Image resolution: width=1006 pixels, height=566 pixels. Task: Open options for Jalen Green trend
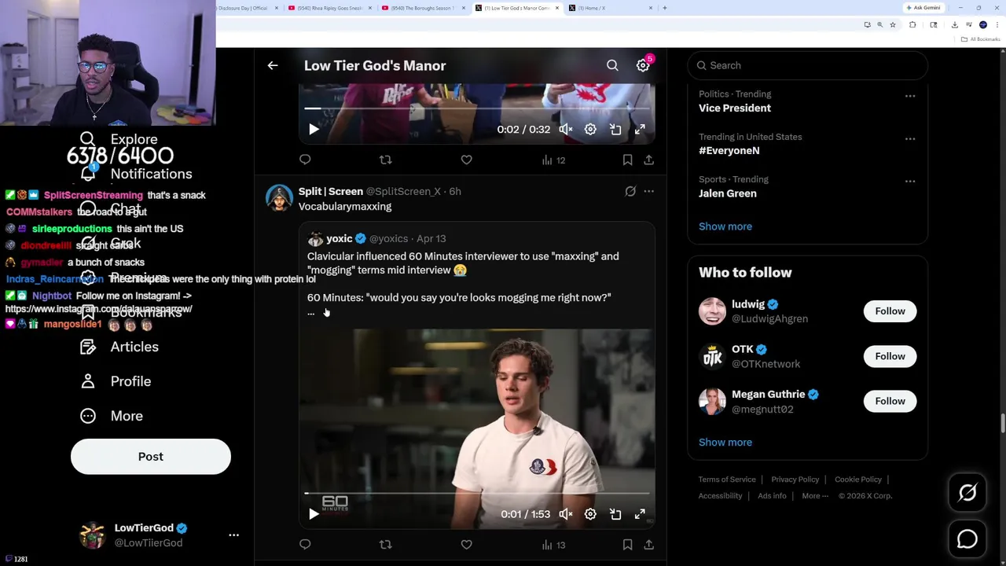pos(910,181)
